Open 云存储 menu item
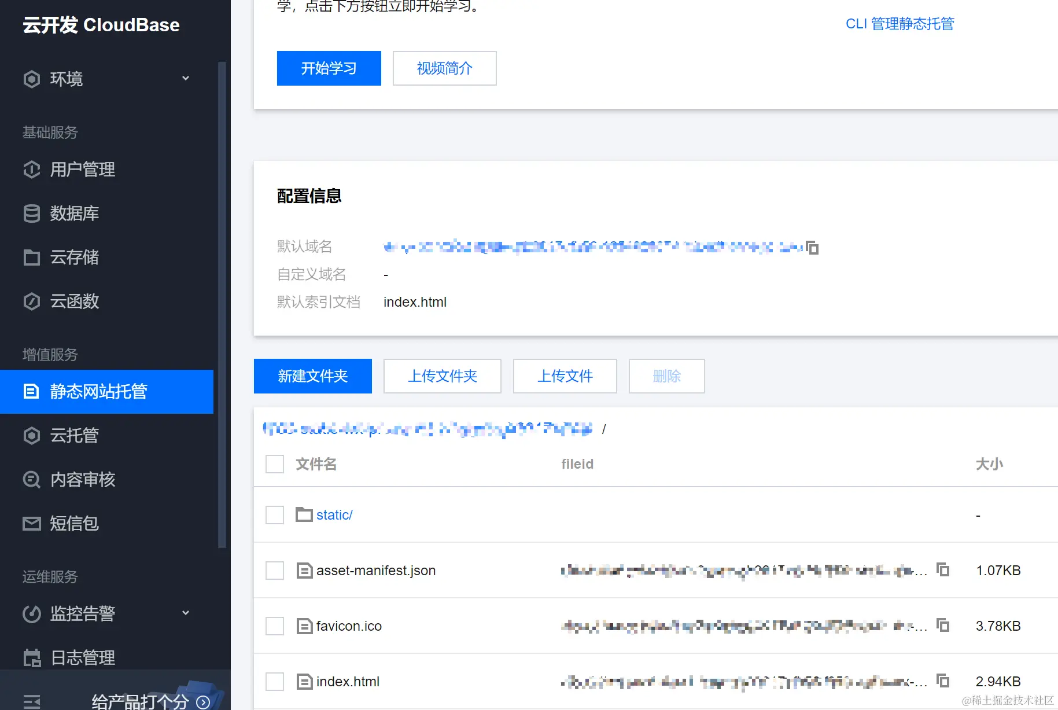The width and height of the screenshot is (1058, 710). [x=106, y=257]
